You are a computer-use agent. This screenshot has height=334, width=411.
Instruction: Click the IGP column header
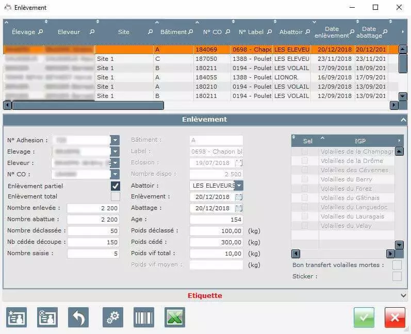pos(360,141)
